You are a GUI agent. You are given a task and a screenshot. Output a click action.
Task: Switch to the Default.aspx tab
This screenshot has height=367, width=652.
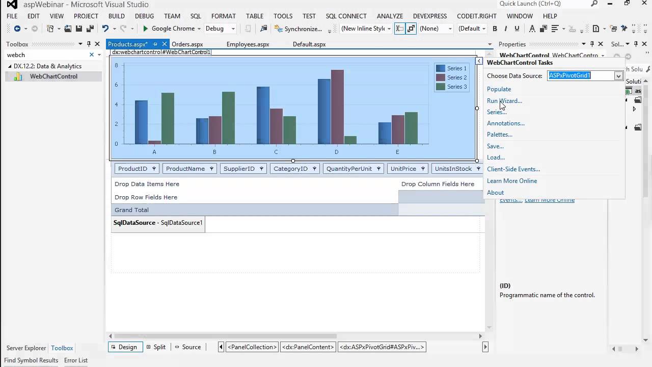(309, 44)
